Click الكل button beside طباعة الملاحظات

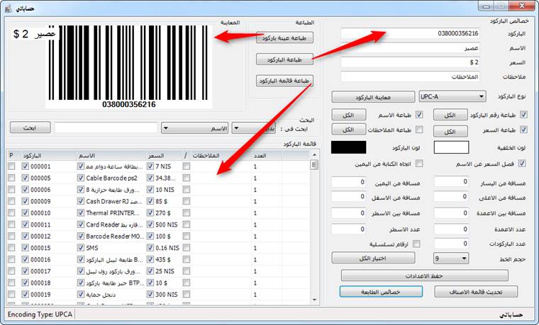pyautogui.click(x=348, y=130)
